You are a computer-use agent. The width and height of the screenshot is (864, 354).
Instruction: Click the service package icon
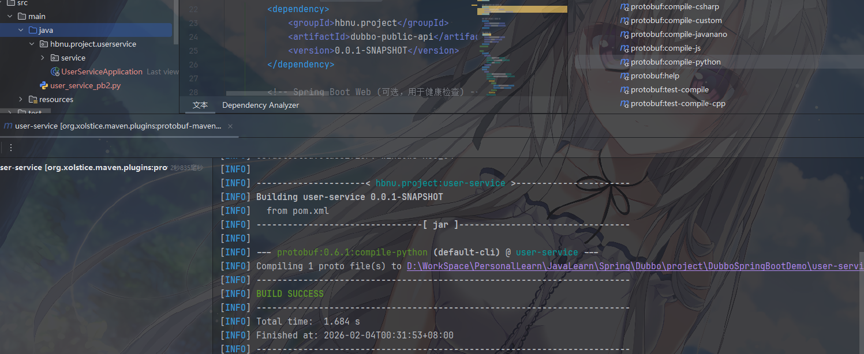54,58
